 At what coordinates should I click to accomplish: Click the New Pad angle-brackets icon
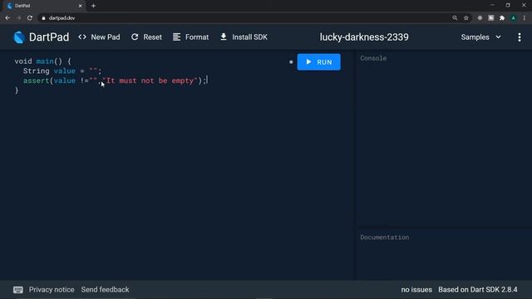pyautogui.click(x=82, y=37)
